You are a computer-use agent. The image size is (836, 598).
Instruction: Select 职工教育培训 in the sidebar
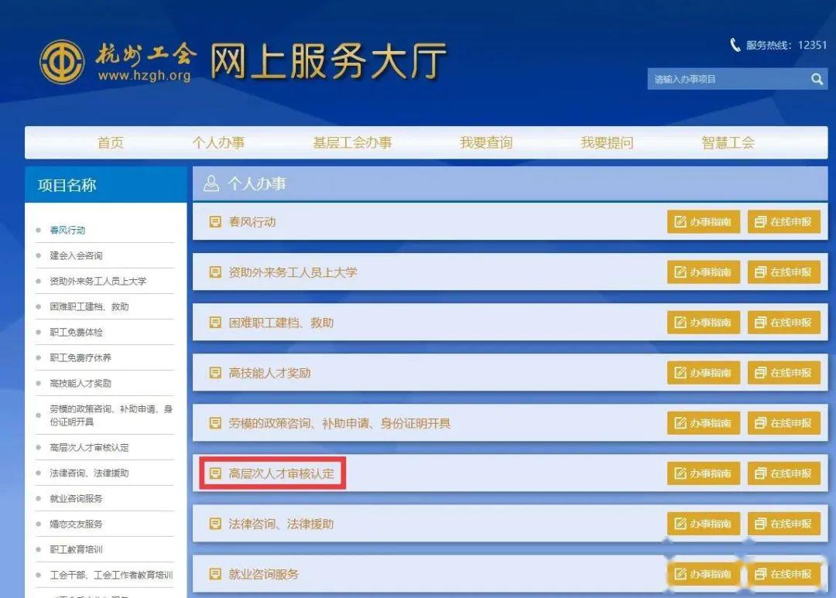tap(76, 550)
